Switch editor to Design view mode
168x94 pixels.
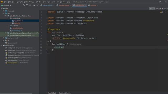coord(165,9)
